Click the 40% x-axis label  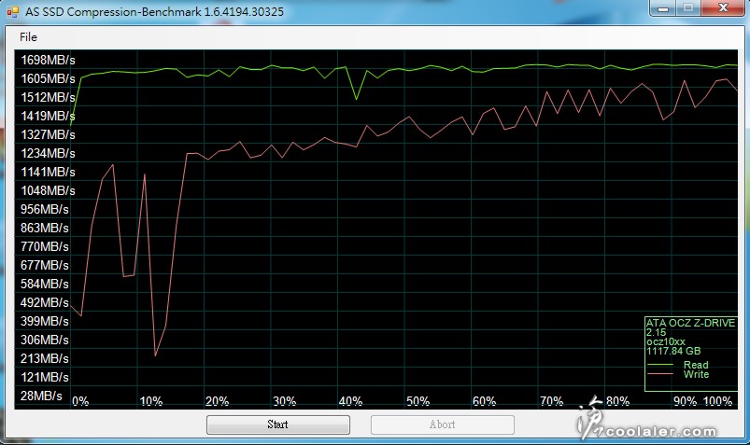tap(350, 401)
